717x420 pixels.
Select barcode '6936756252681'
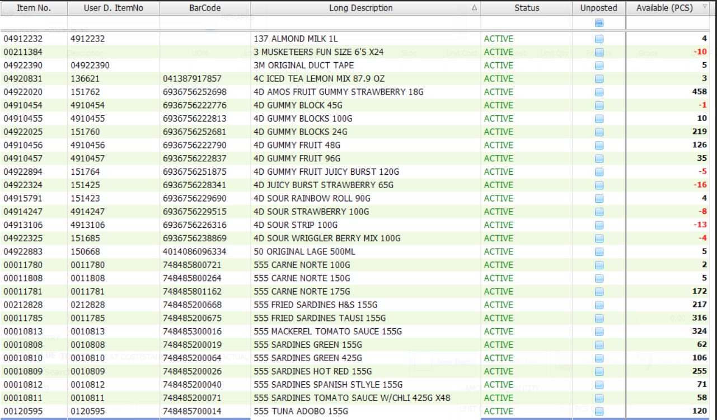(x=195, y=132)
